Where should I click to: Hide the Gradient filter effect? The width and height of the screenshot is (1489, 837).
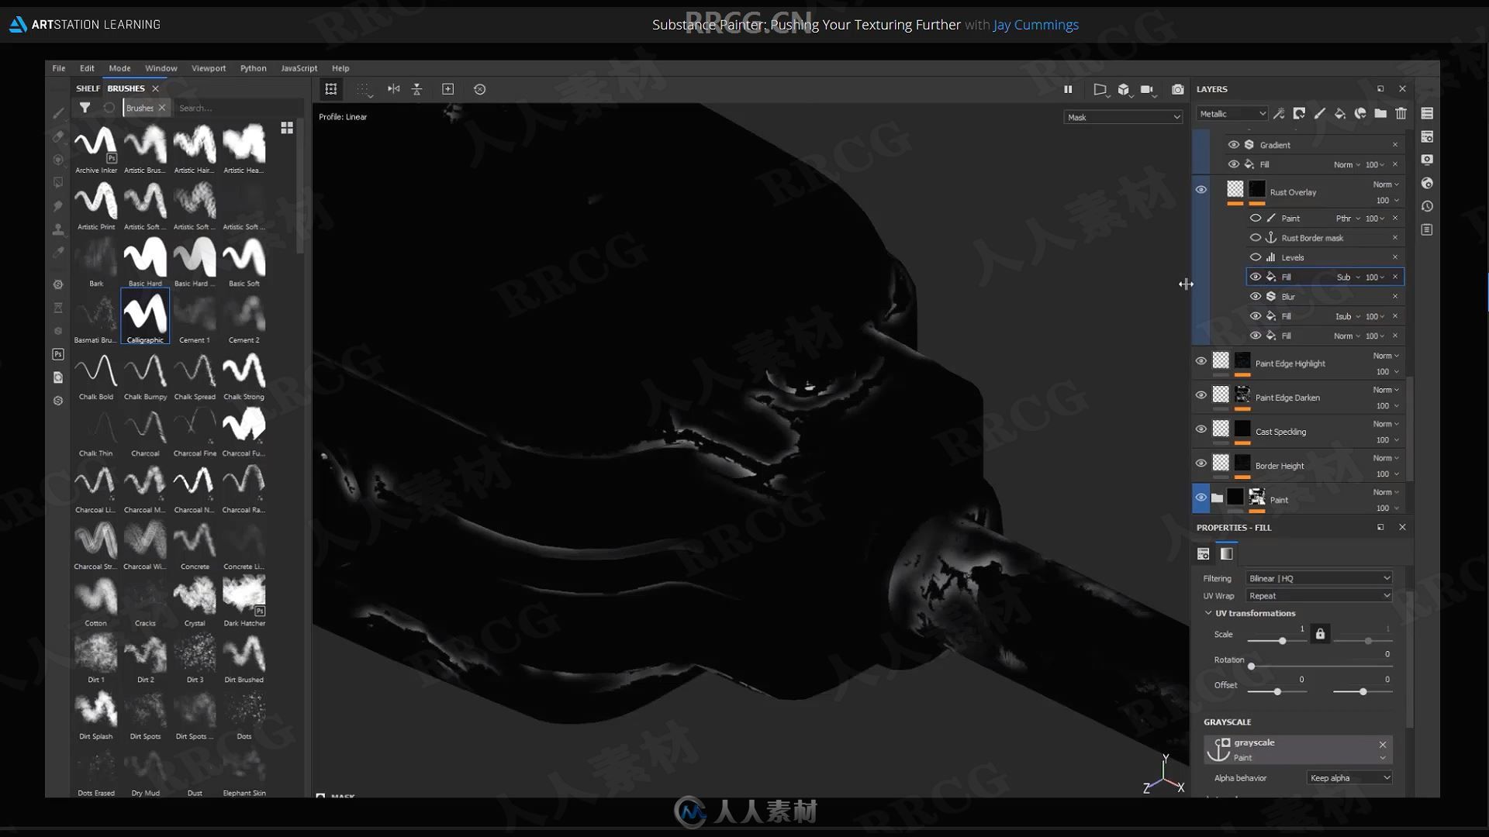[1233, 144]
